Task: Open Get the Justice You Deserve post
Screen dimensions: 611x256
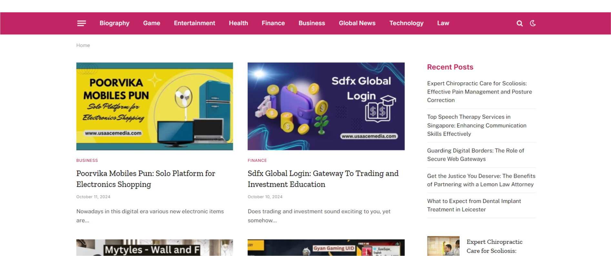Action: [481, 180]
